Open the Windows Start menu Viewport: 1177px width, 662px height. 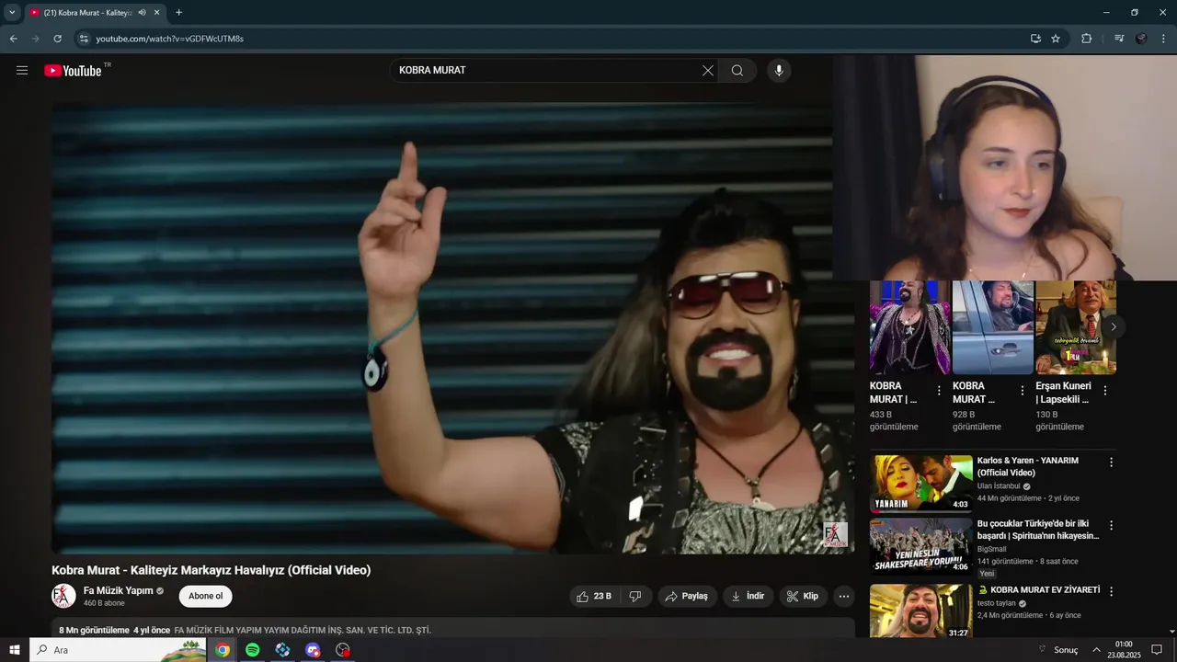[x=14, y=650]
